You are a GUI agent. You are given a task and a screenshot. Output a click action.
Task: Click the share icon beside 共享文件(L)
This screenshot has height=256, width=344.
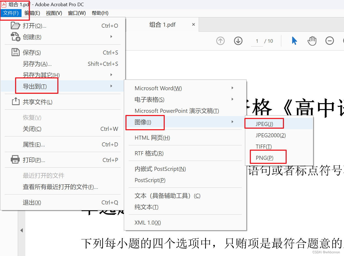(16, 101)
